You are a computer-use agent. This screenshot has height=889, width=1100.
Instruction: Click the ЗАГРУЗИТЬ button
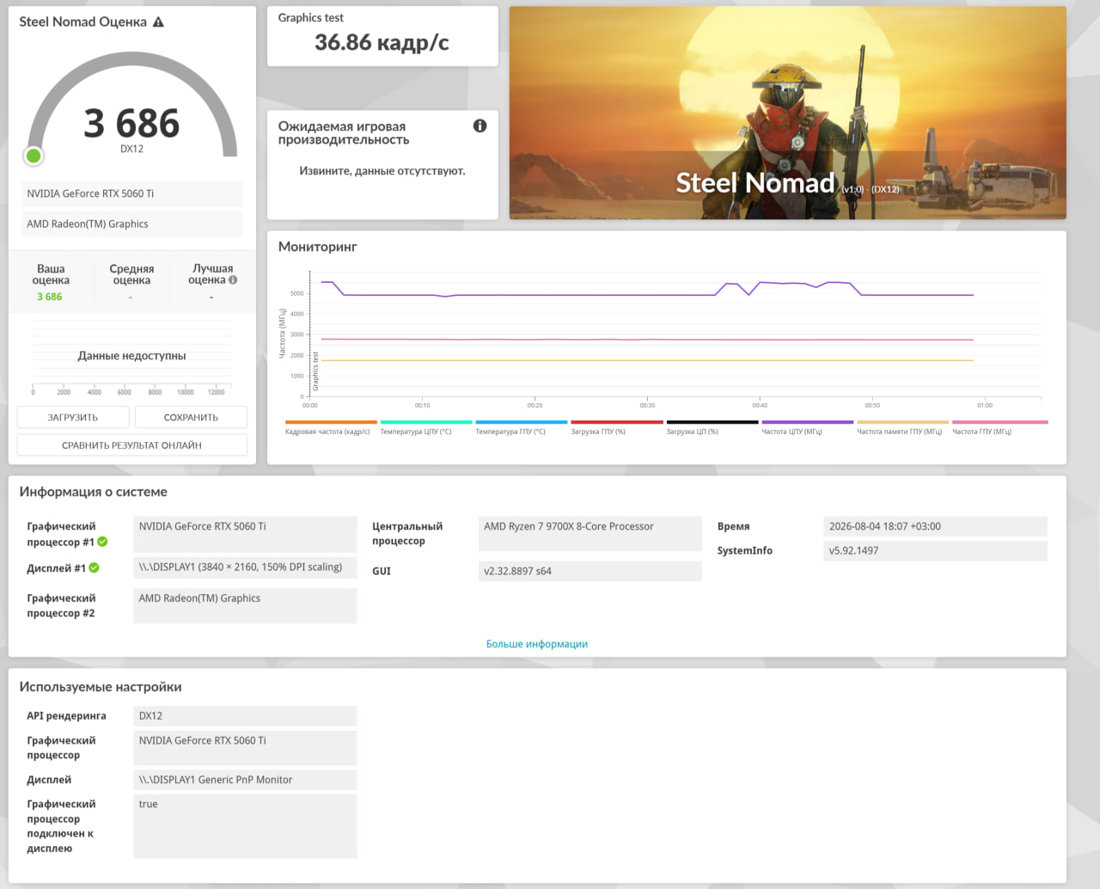[73, 417]
